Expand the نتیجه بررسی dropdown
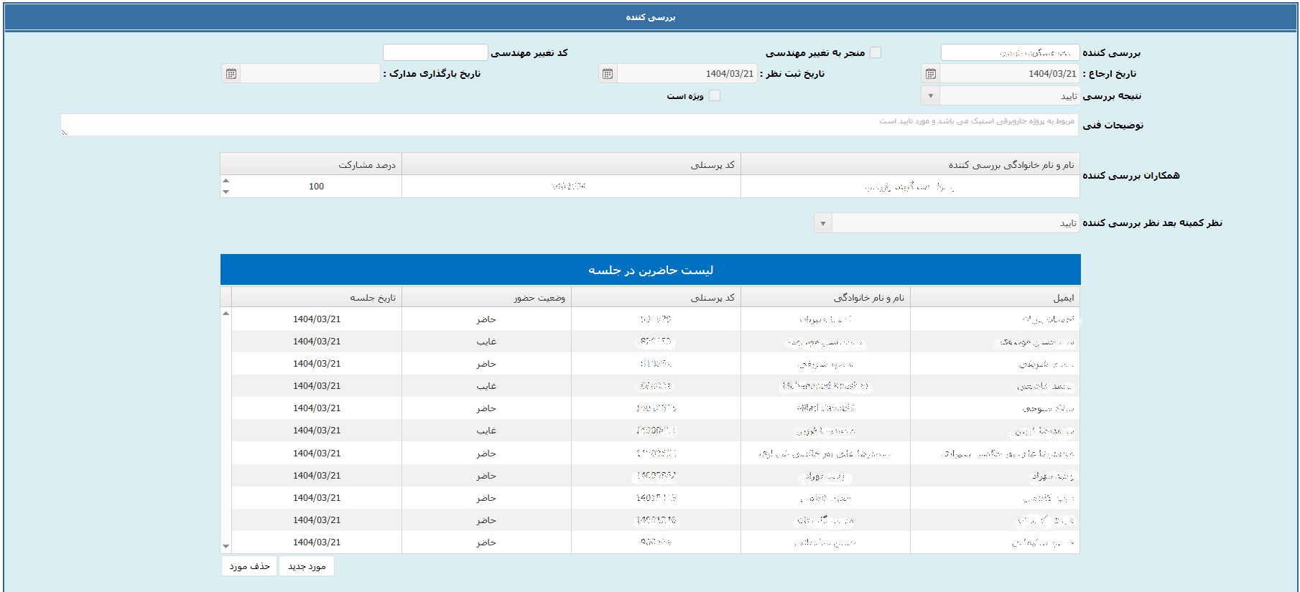The width and height of the screenshot is (1300, 592). coord(930,95)
